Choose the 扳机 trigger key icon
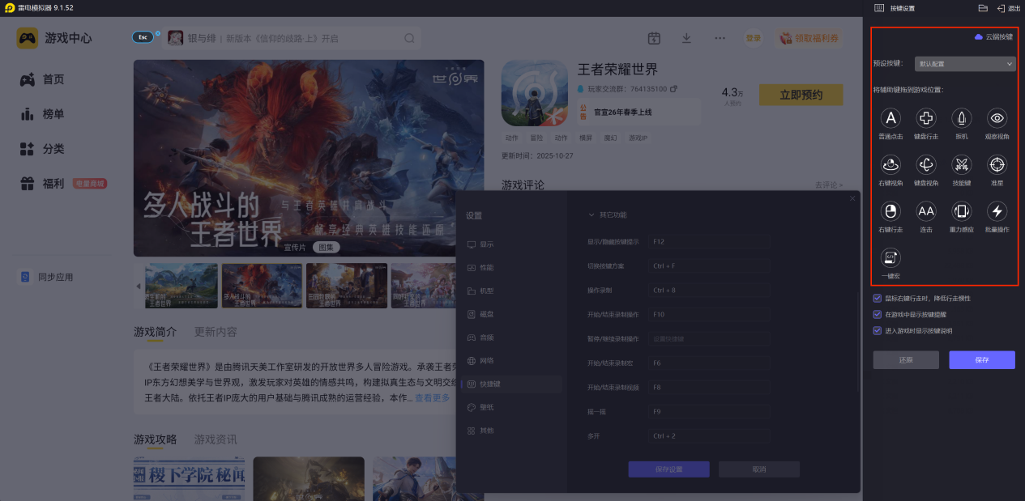This screenshot has width=1025, height=501. (961, 119)
